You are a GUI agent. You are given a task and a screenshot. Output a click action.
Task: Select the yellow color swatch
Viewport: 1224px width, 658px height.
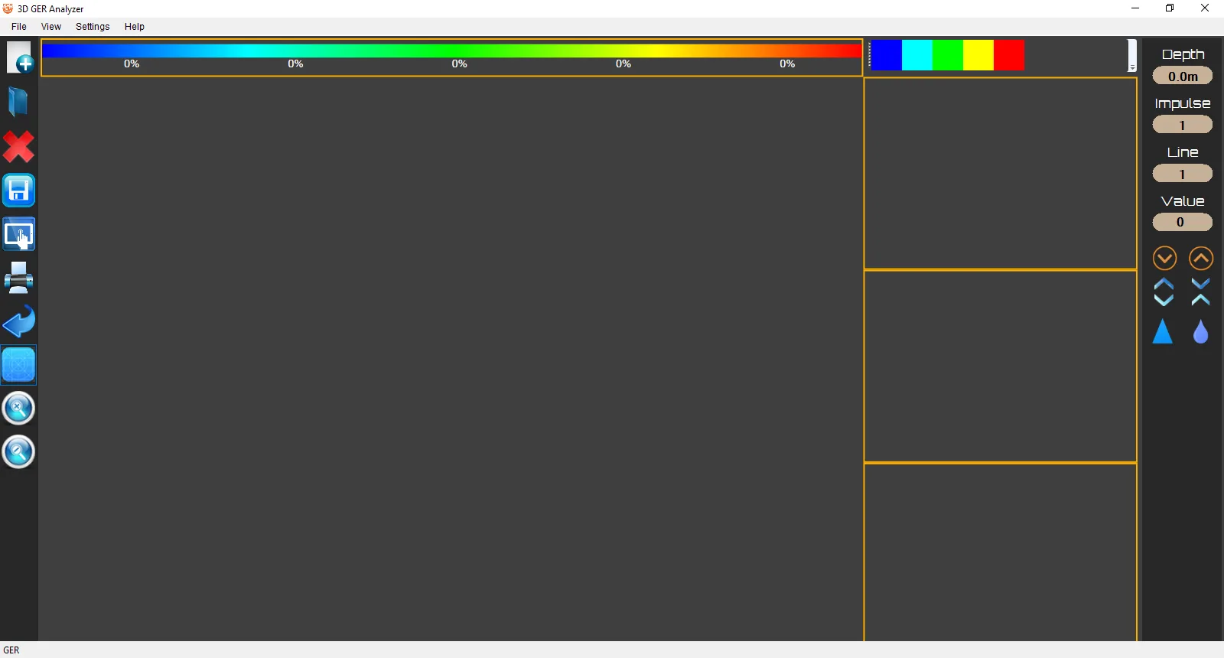[x=978, y=55]
